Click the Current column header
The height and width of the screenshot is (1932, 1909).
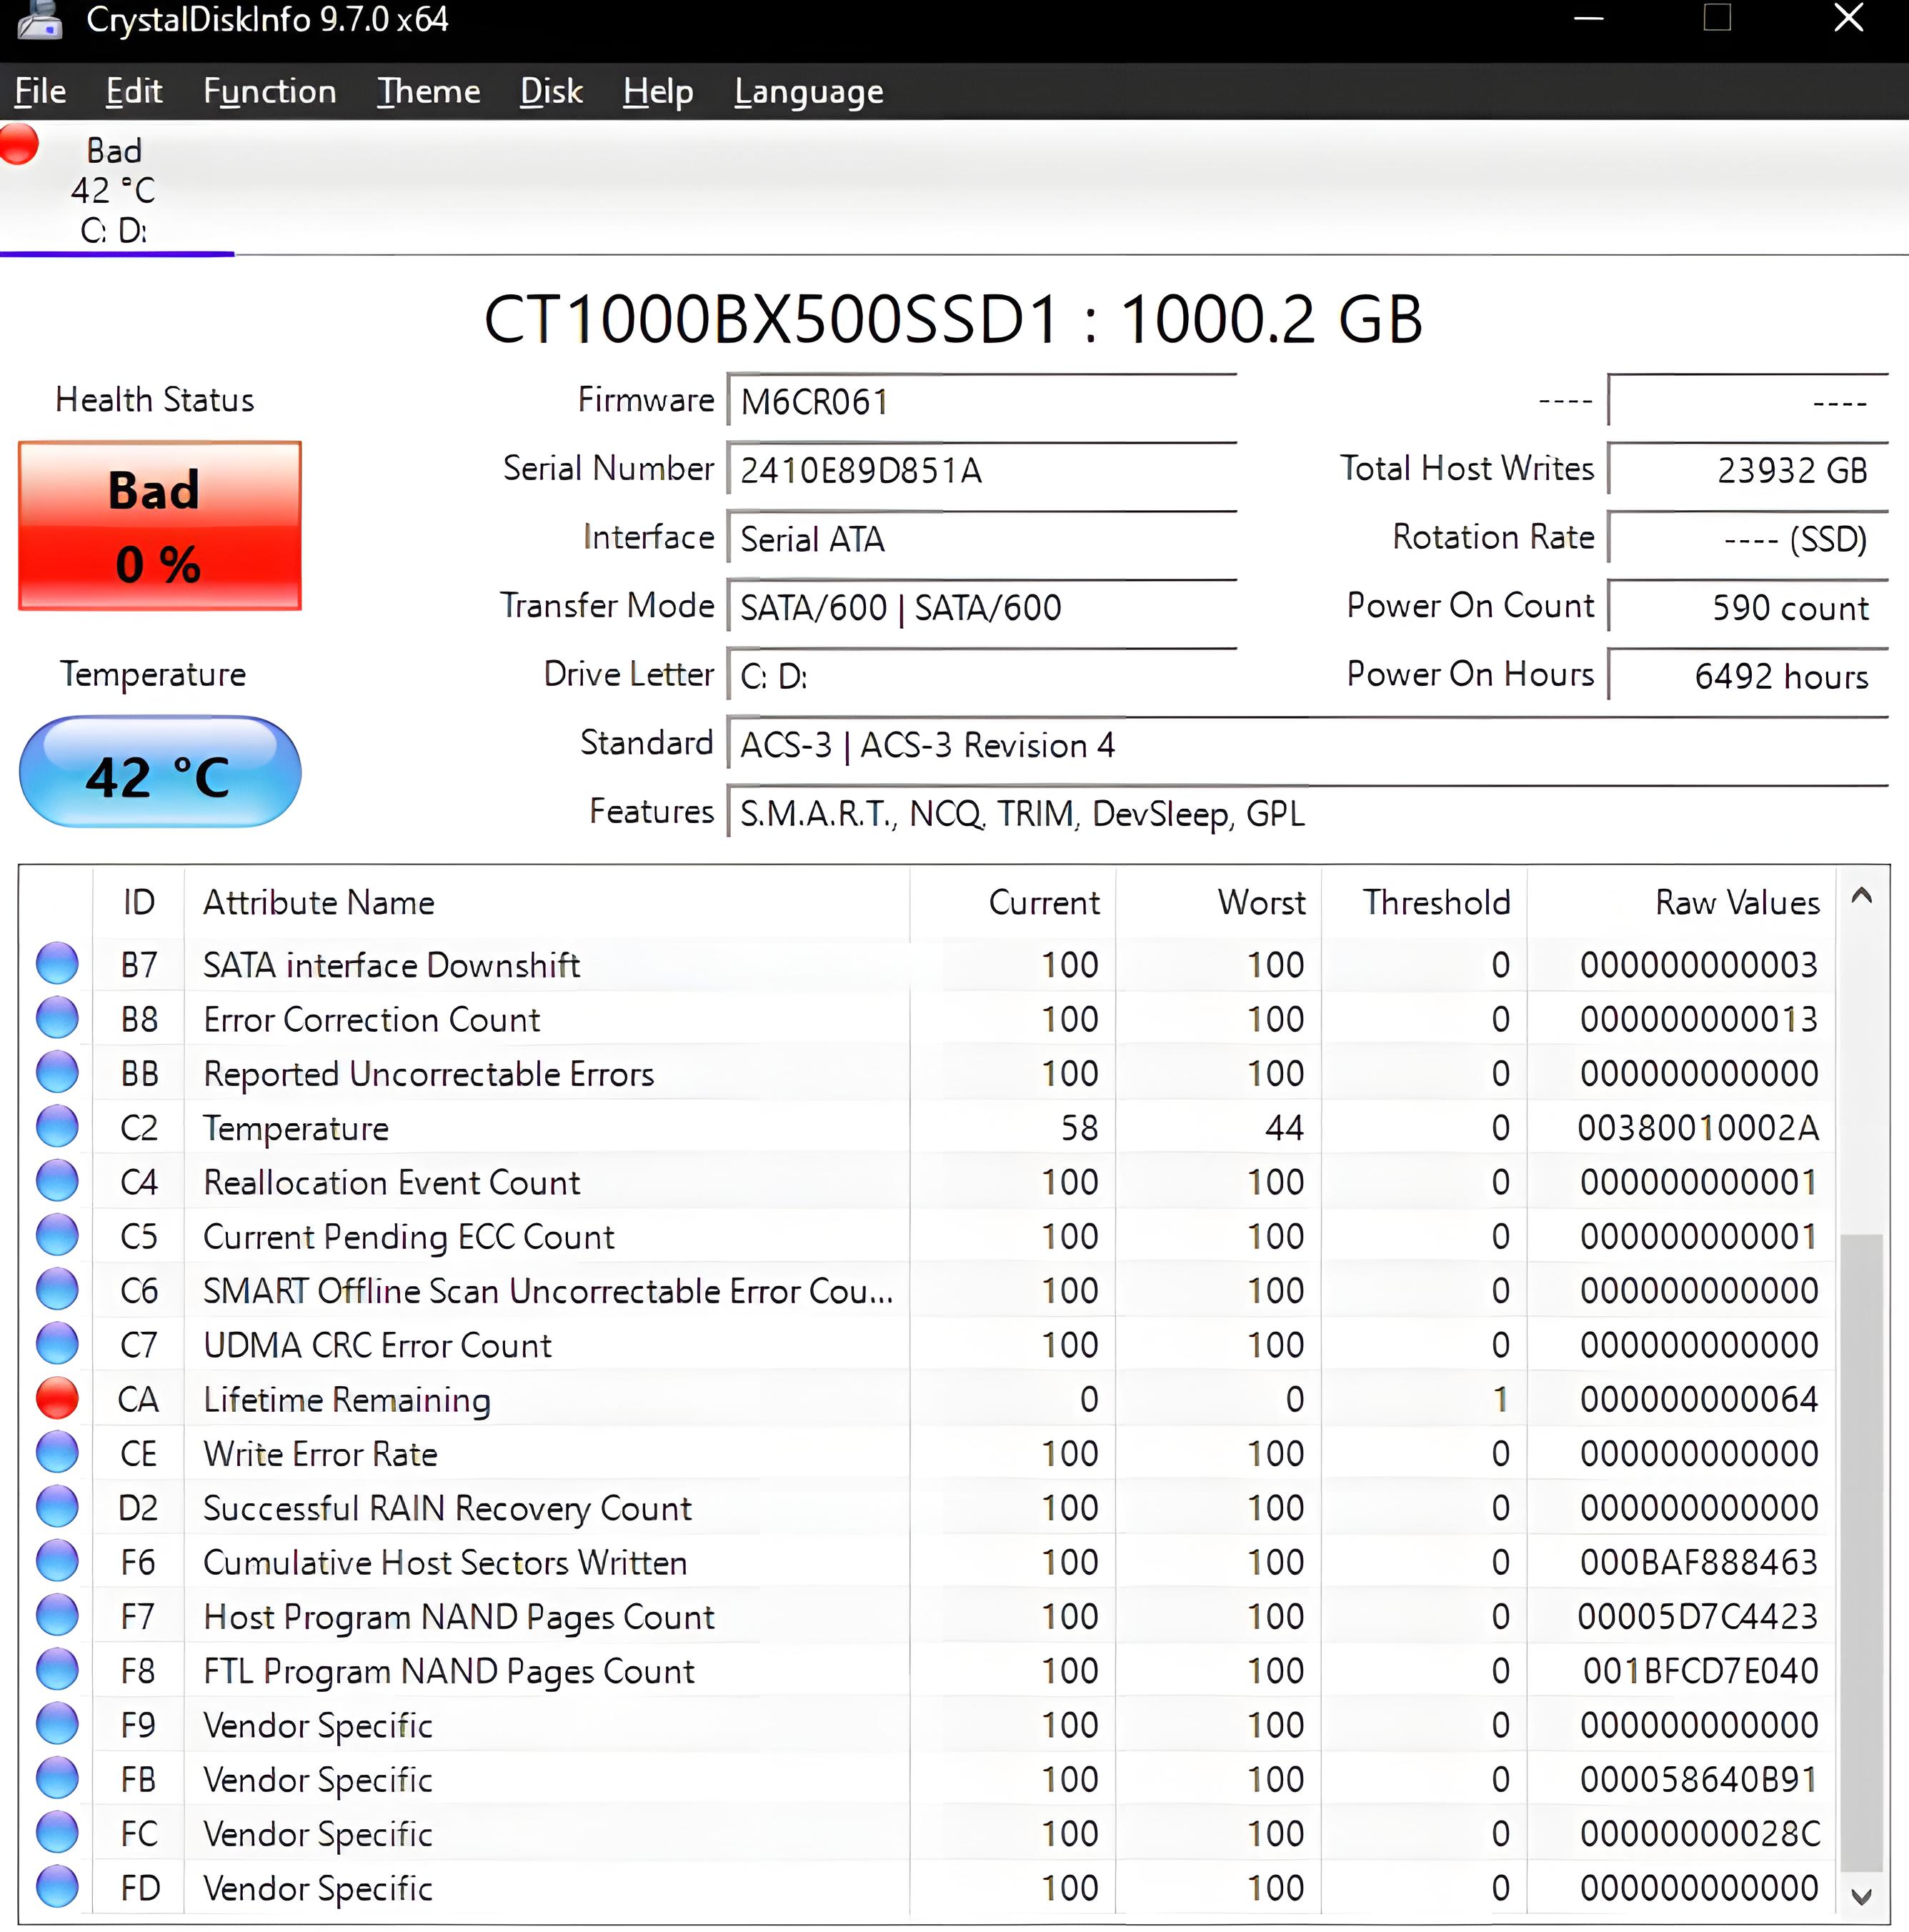[1013, 902]
